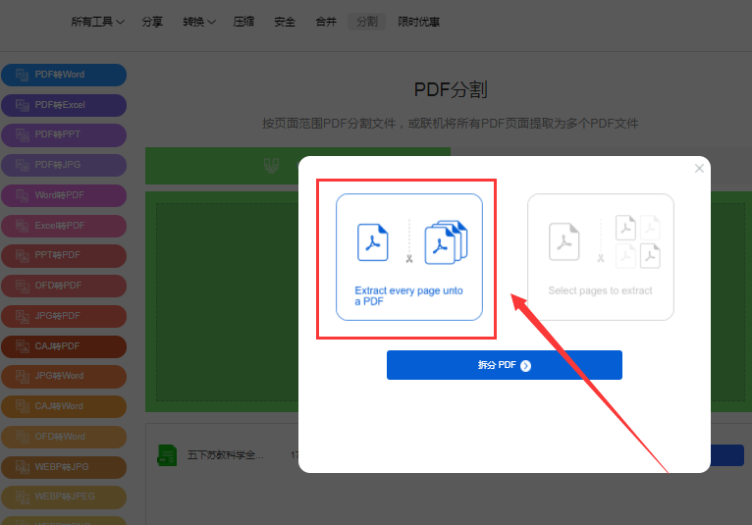Click the JPG转PDF sidebar icon
Viewport: 752px width, 525px height.
click(22, 316)
